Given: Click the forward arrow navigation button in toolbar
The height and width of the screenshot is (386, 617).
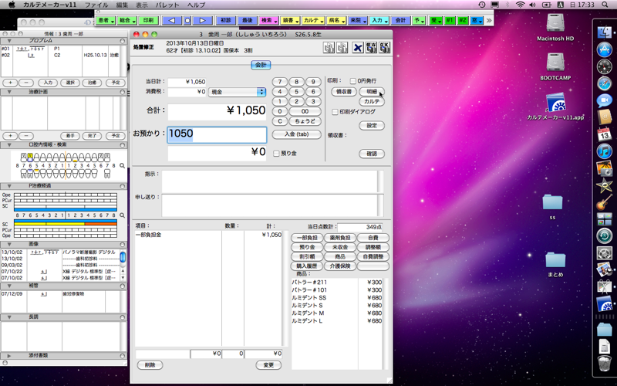Looking at the screenshot, I should (201, 19).
